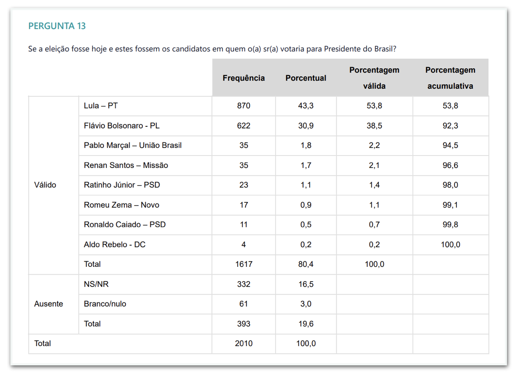Click Lula's frequency value 870
The height and width of the screenshot is (376, 518).
(243, 106)
